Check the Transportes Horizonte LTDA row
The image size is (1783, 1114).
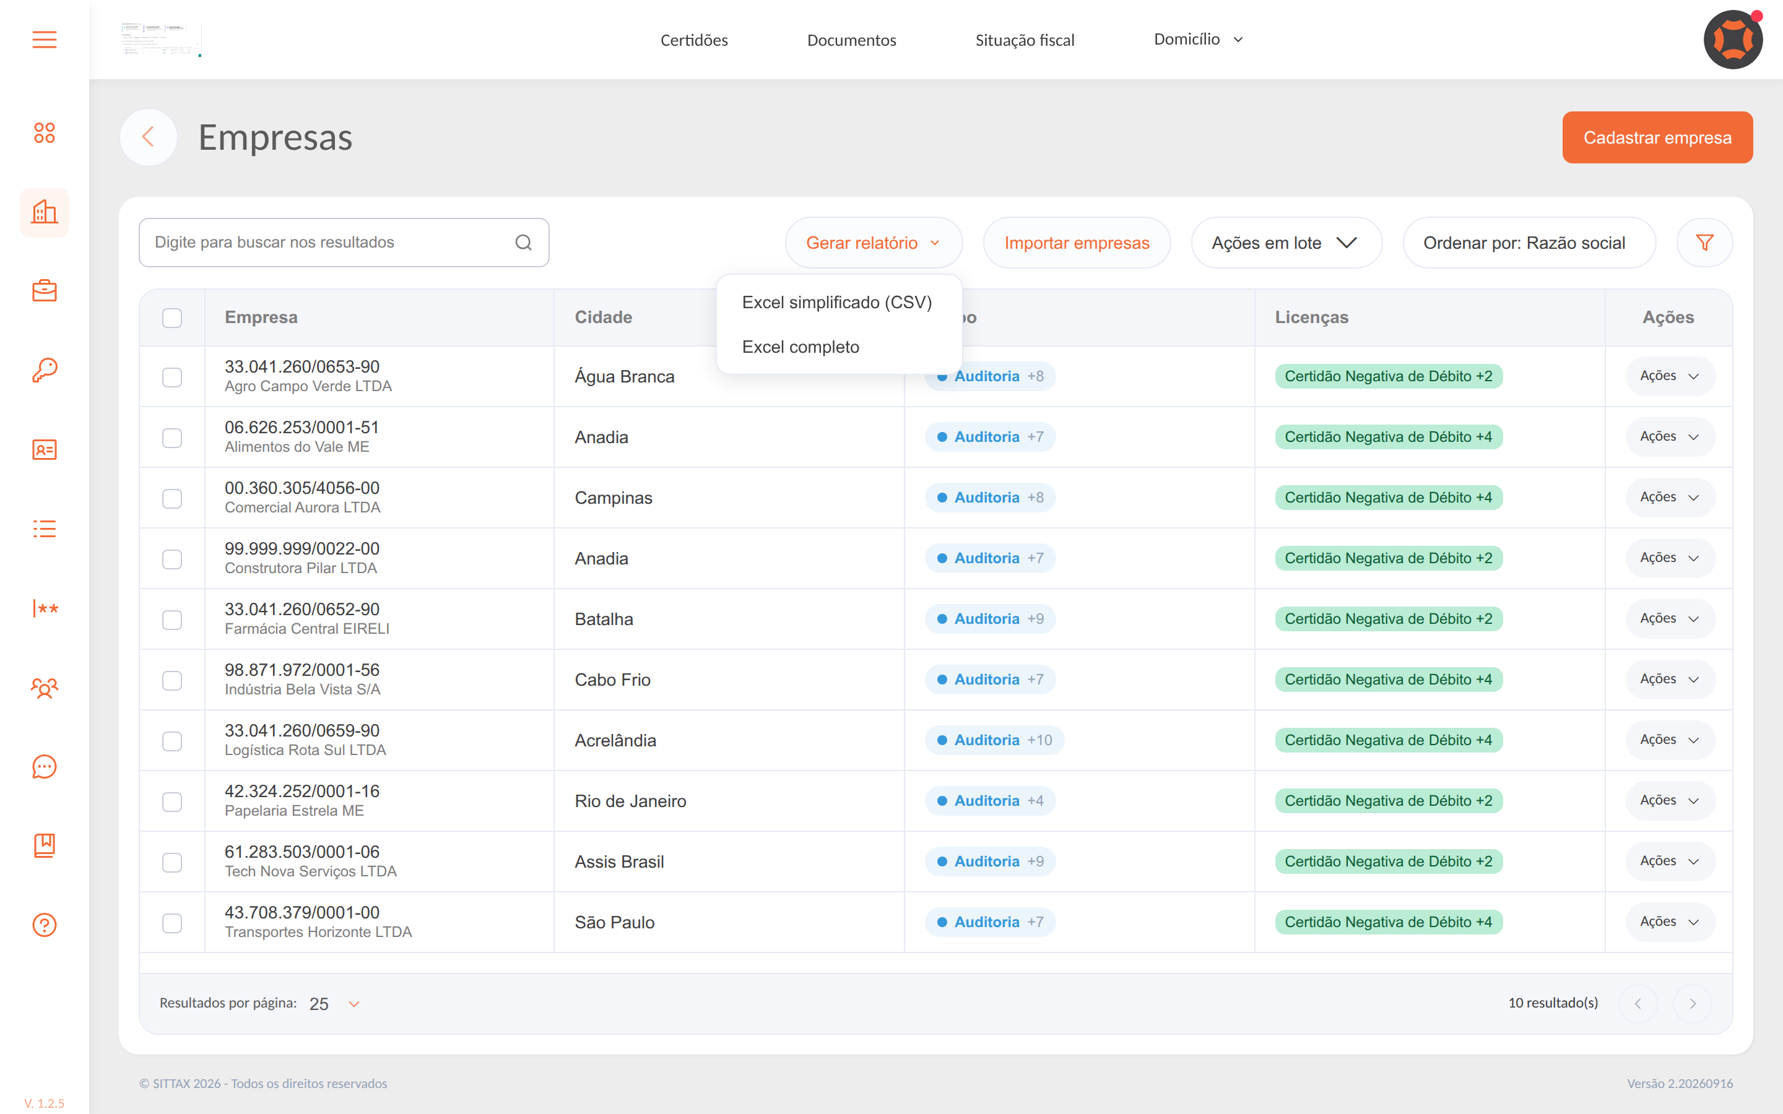(171, 923)
